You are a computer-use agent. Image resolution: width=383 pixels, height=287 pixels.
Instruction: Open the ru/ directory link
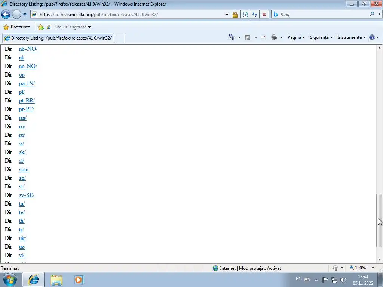coord(22,135)
